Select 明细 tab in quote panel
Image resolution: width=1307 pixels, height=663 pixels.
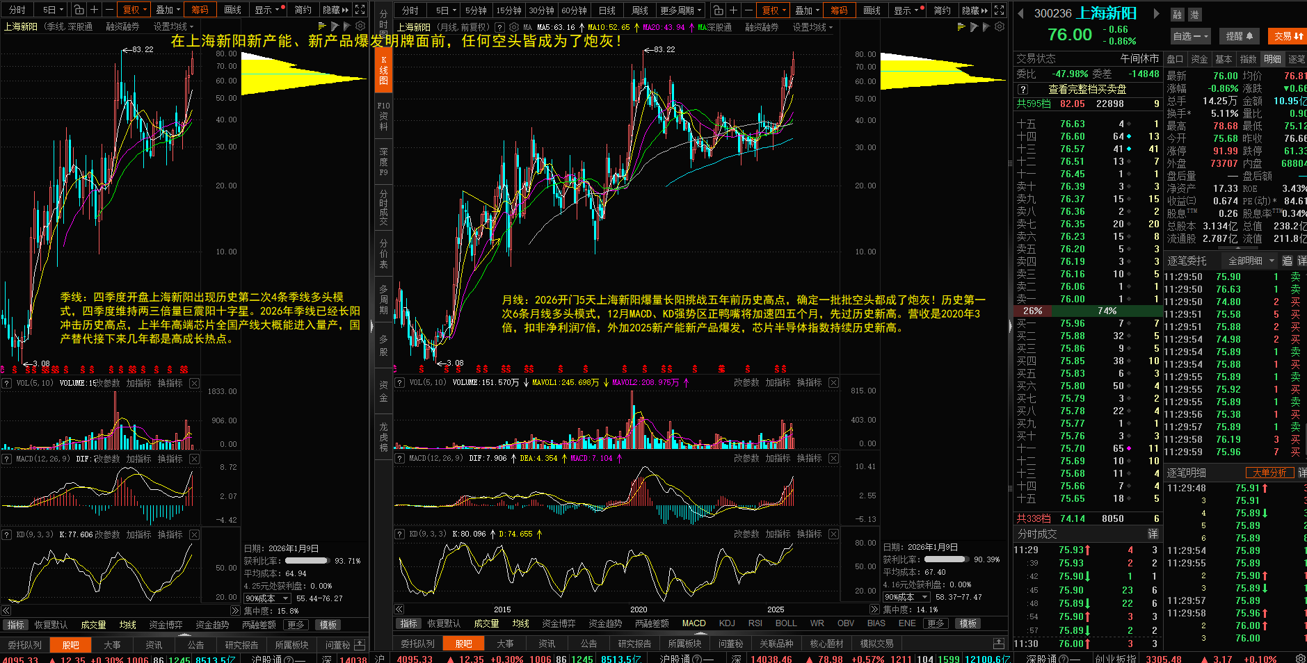point(1272,59)
